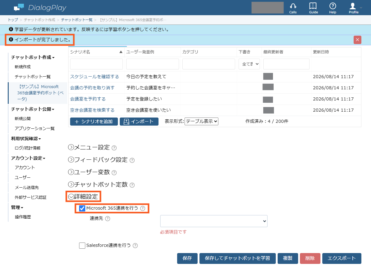Viewport: 371px width, 267px height.
Task: Open the 下書き filter dropdown
Action: click(x=249, y=64)
